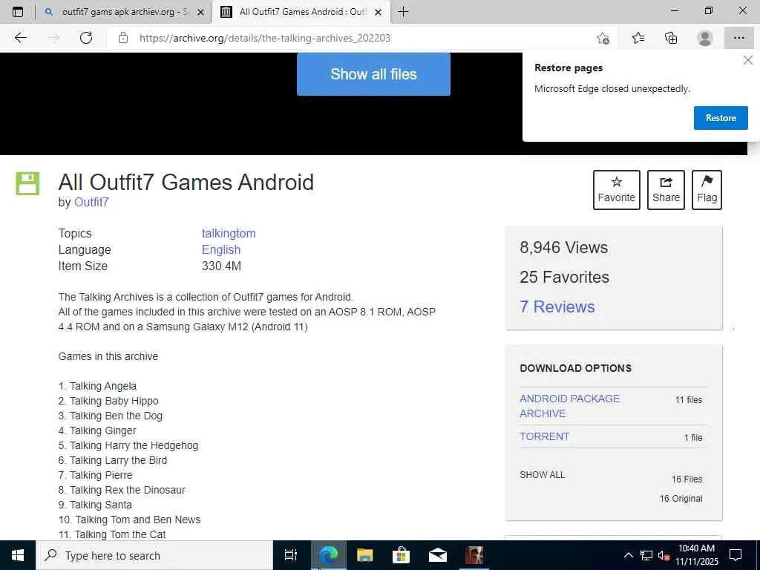Open File Explorer from taskbar
The width and height of the screenshot is (760, 570).
[x=364, y=555]
